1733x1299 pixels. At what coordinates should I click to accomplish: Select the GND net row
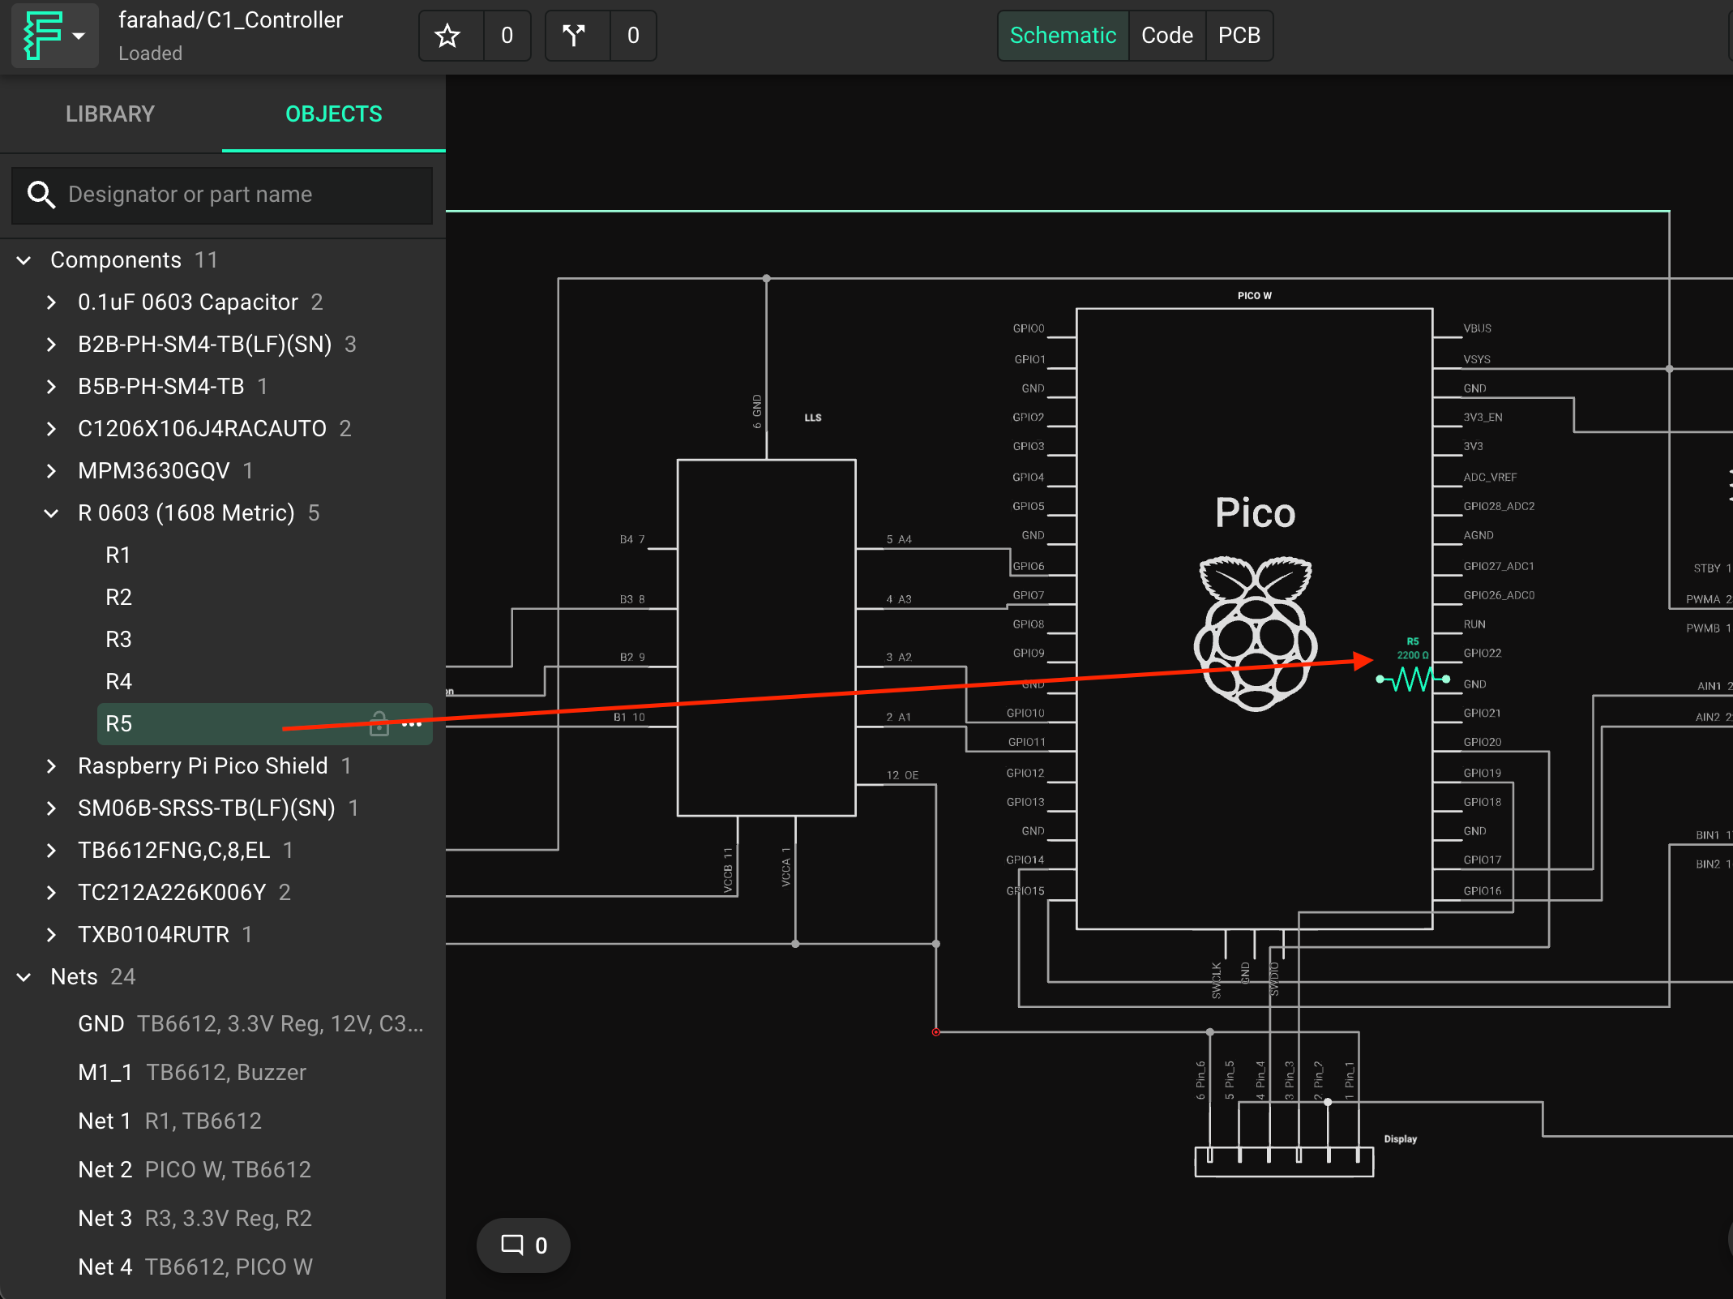tap(251, 1024)
